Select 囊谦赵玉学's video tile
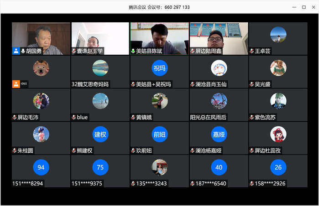 point(100,38)
